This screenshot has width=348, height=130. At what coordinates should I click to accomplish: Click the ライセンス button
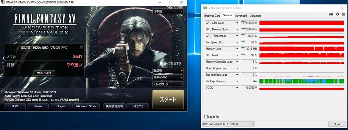[137, 106]
